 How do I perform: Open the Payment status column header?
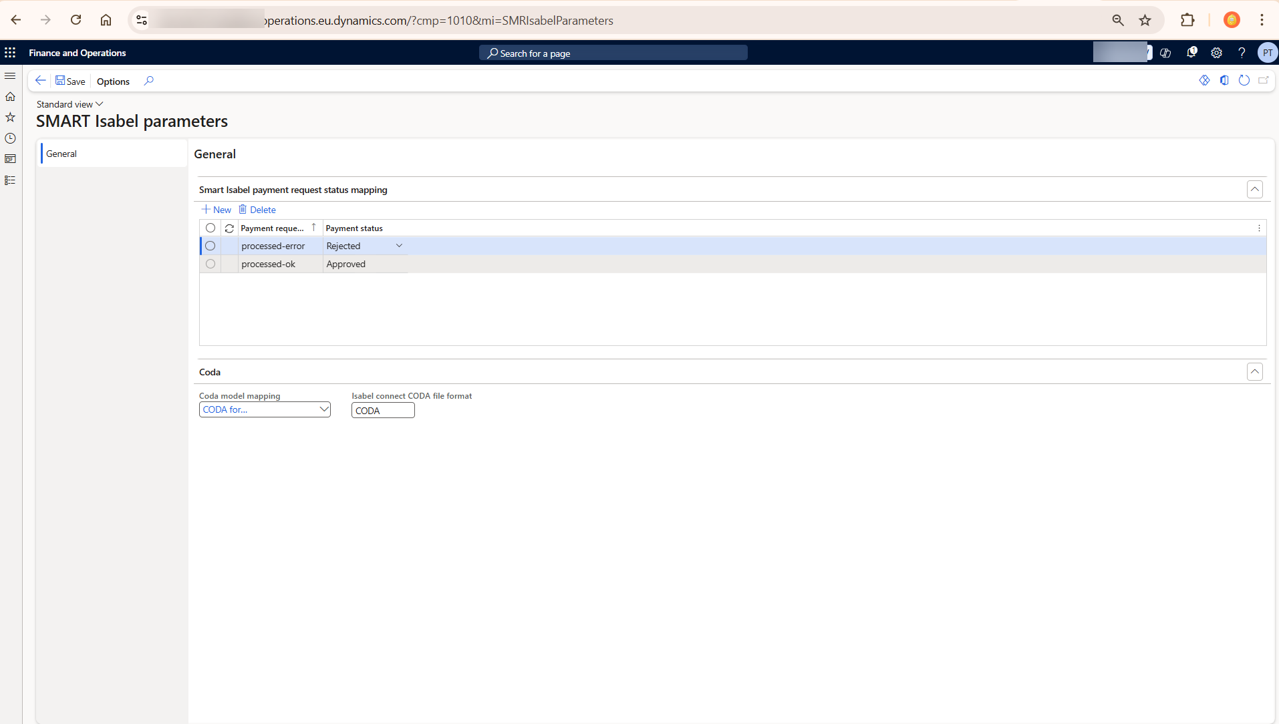[354, 228]
